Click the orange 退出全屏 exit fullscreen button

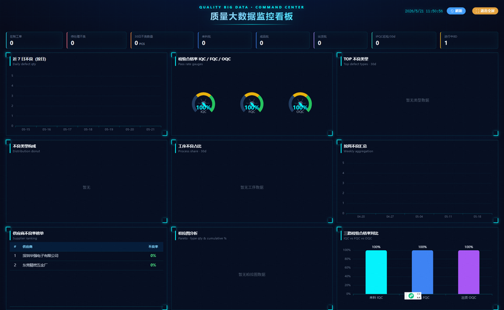tap(485, 11)
